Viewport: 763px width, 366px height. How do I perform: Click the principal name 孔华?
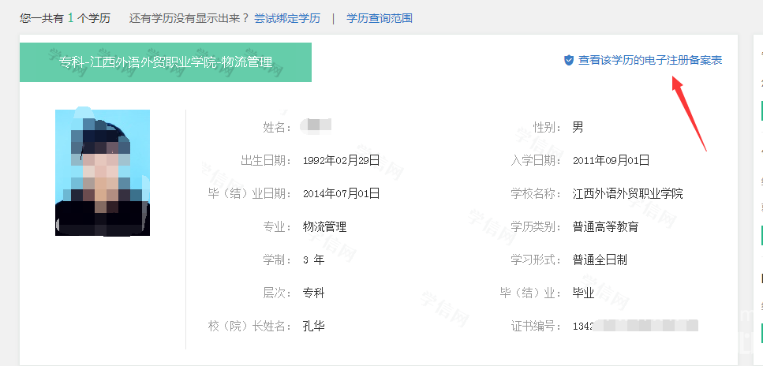click(x=313, y=326)
